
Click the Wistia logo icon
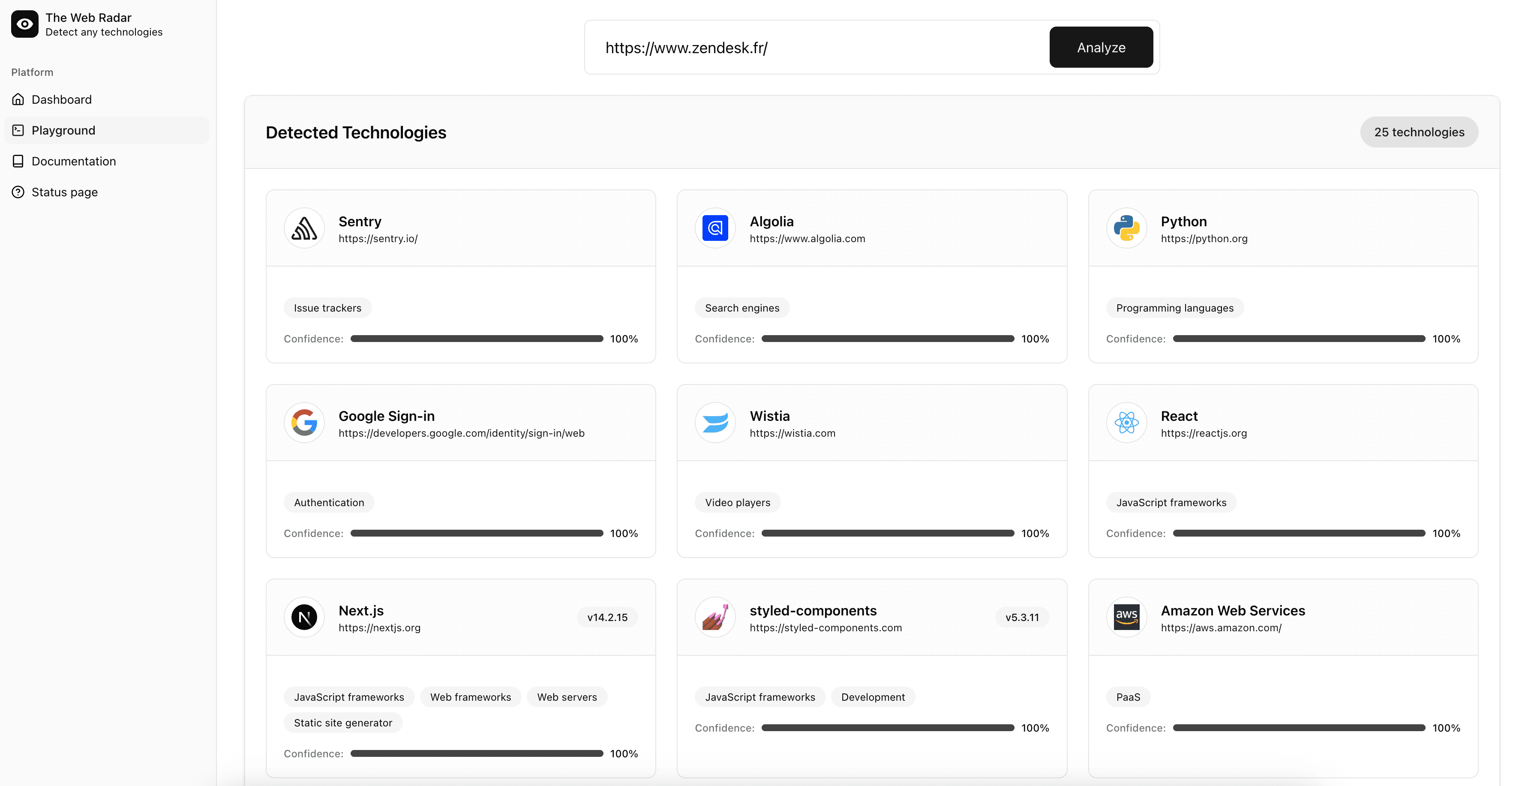coord(715,423)
